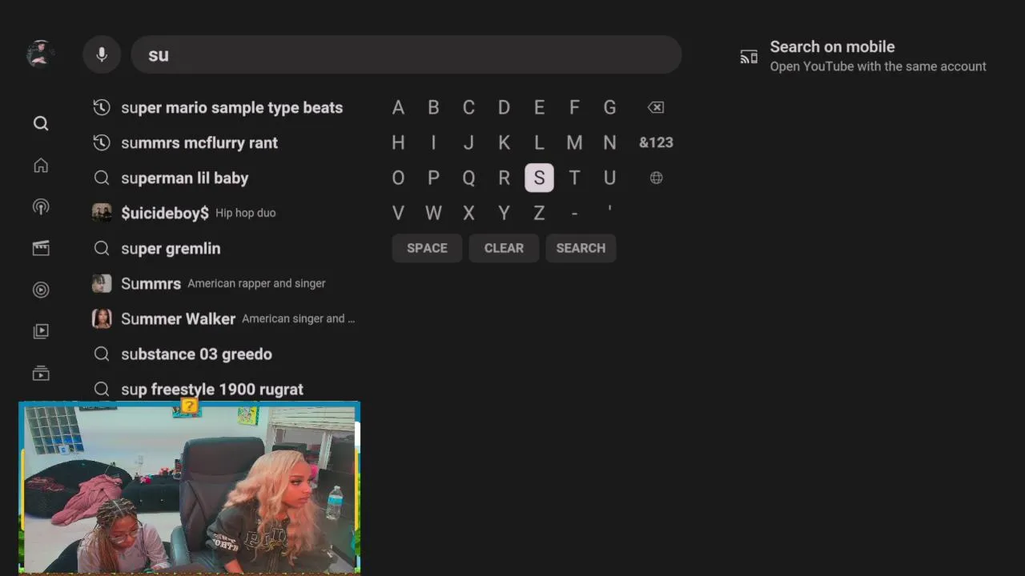Screen dimensions: 1025x576
Task: Click magnifier icon beside superman lil baby
Action: 102,178
